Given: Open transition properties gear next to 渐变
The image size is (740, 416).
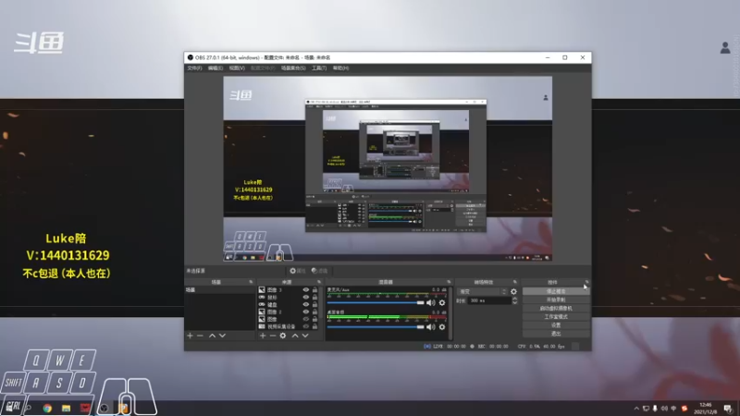Looking at the screenshot, I should click(513, 291).
